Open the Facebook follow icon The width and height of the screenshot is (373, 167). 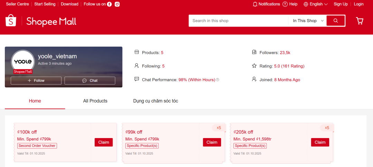[109, 4]
